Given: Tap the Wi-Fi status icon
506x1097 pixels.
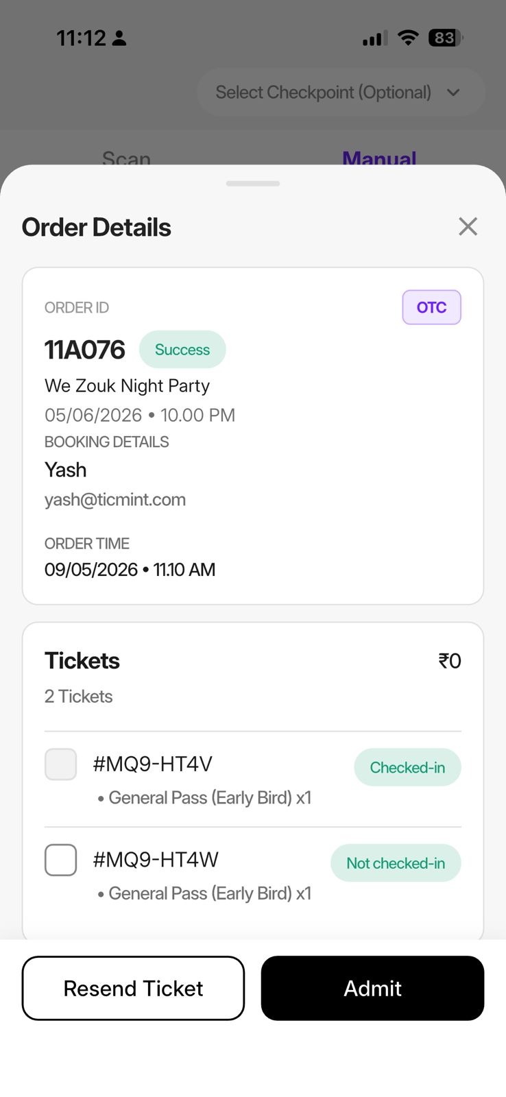Looking at the screenshot, I should (409, 38).
